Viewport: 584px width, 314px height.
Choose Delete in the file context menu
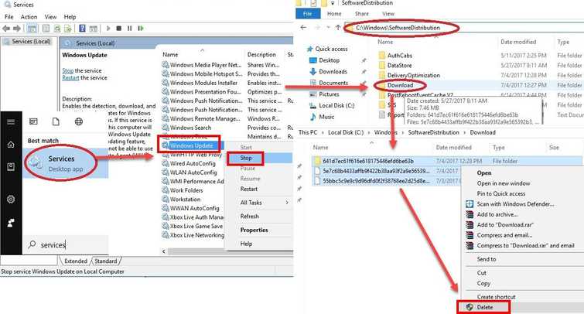tap(485, 307)
